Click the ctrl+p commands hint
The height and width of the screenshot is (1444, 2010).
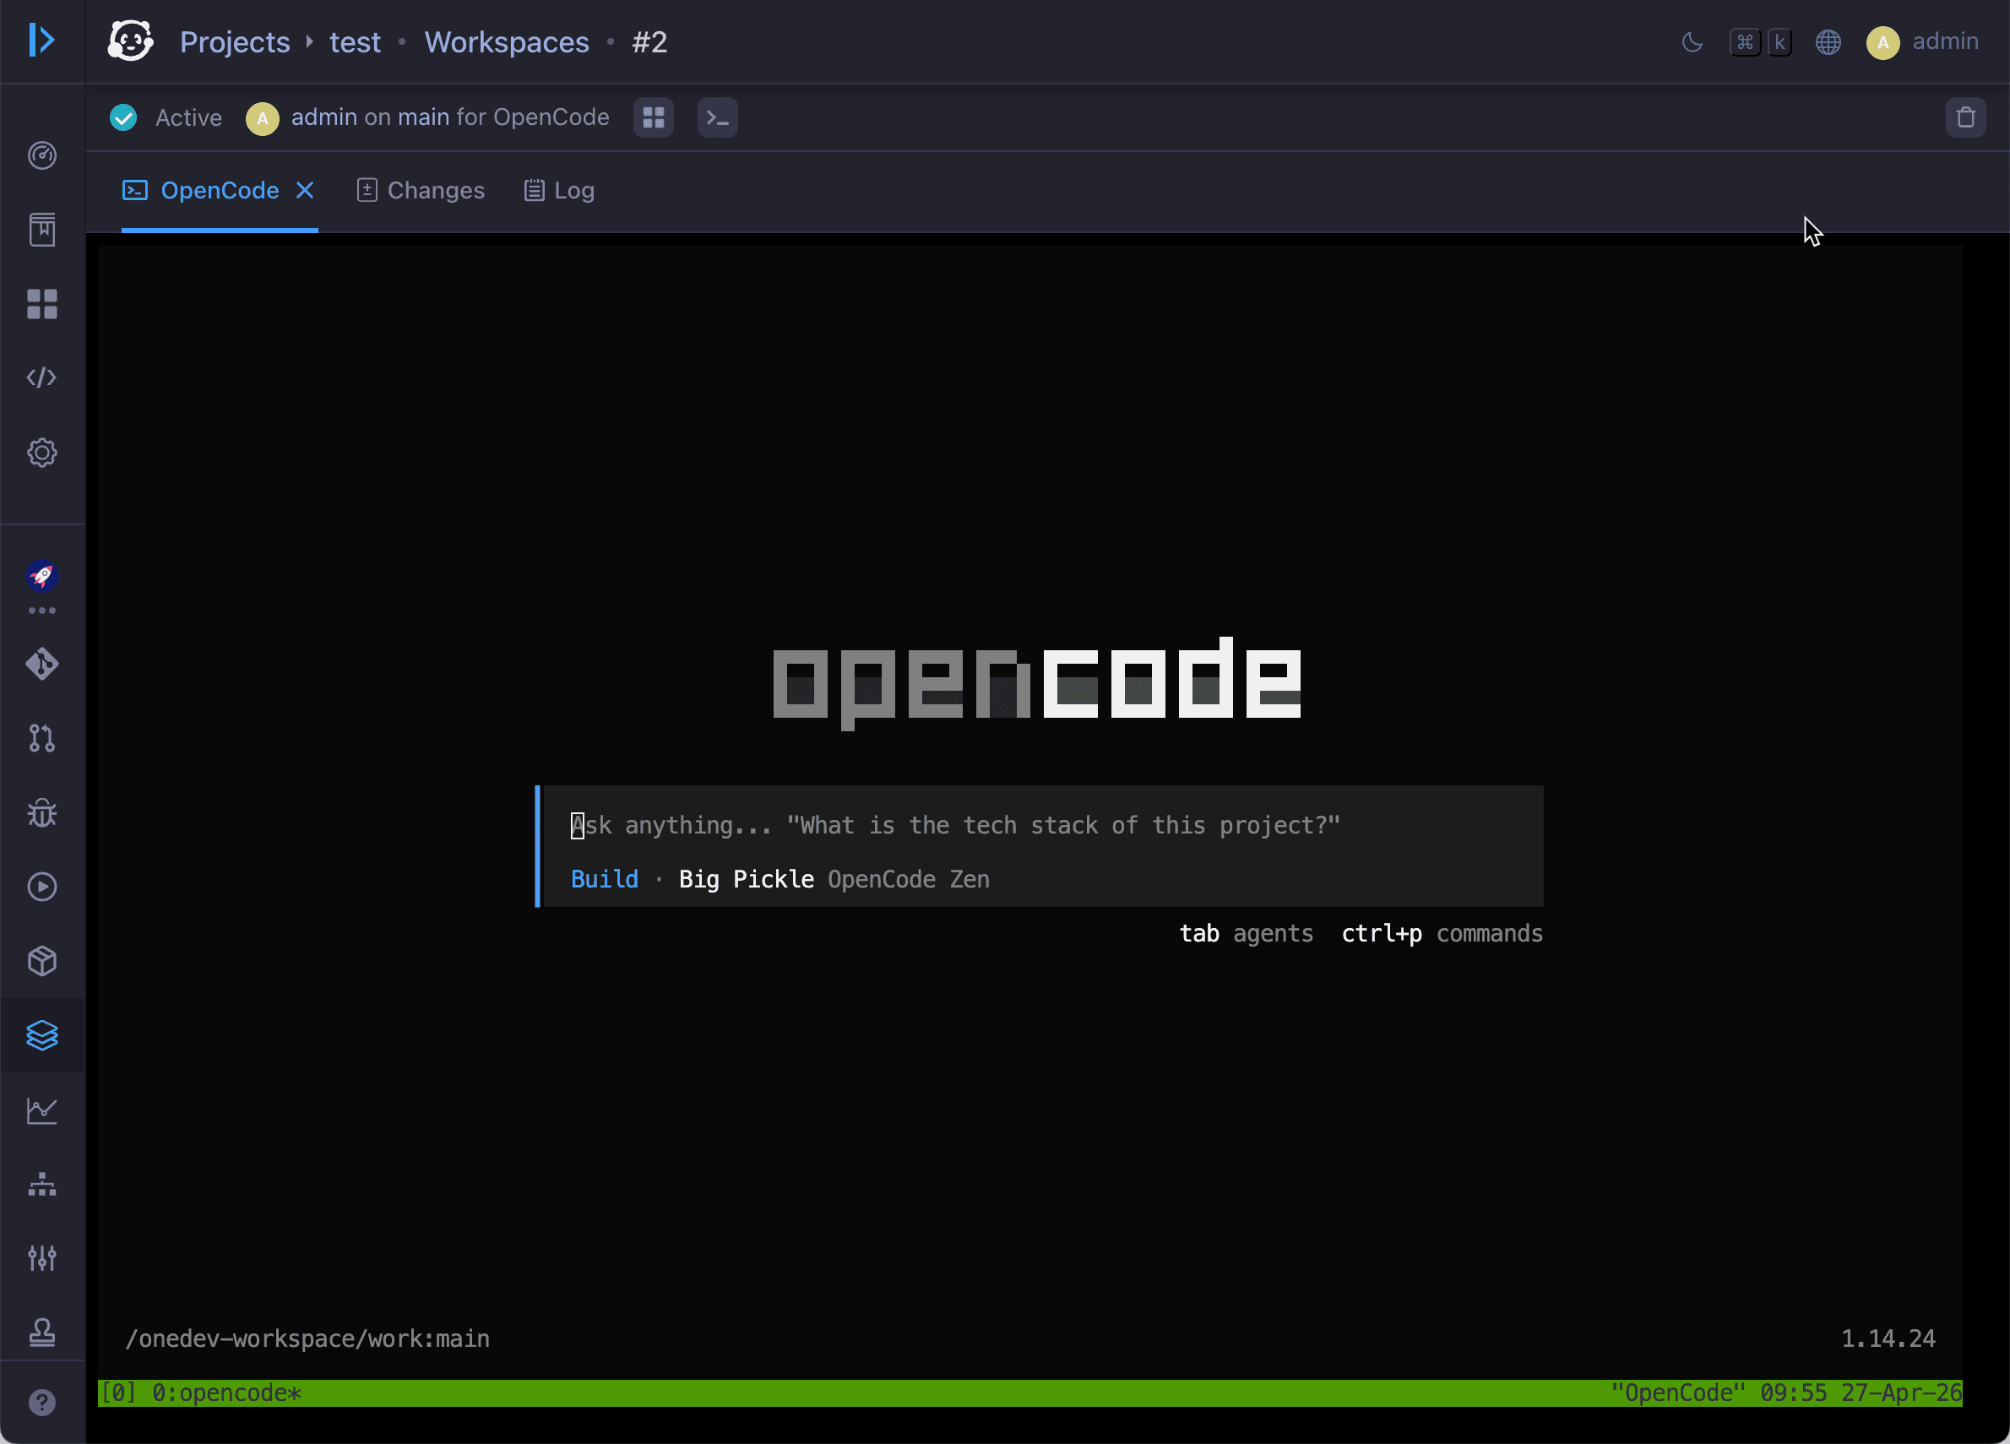click(x=1442, y=933)
